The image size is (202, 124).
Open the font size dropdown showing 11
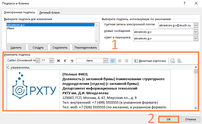point(51,61)
